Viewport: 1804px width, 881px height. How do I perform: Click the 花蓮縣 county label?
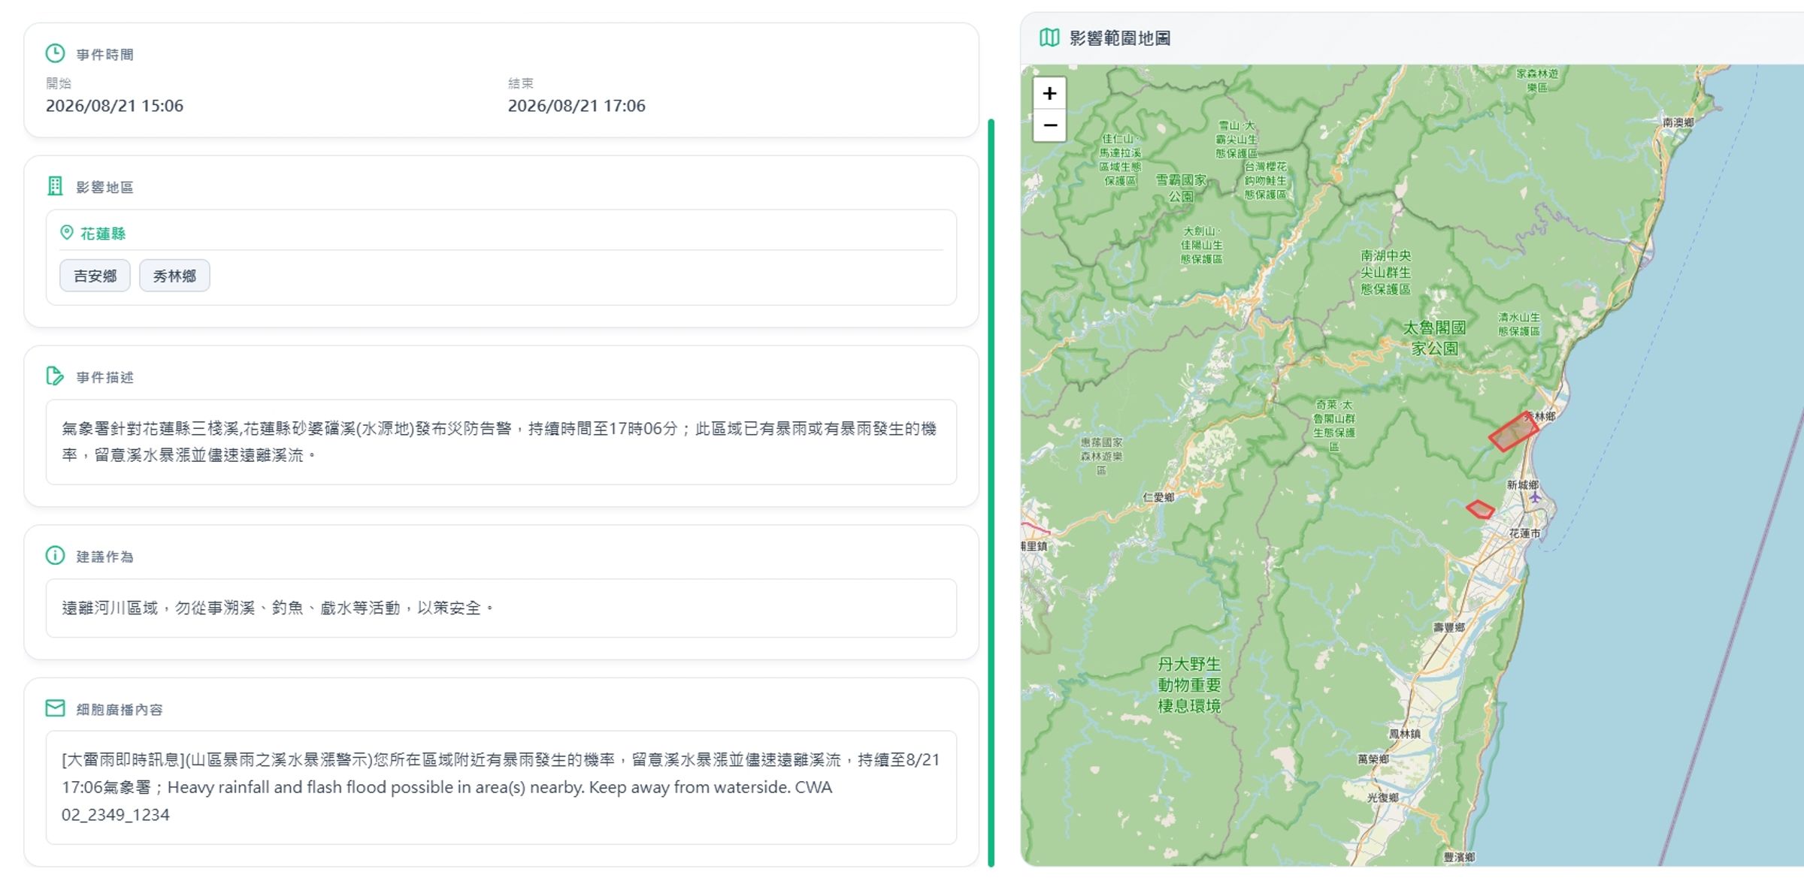103,234
